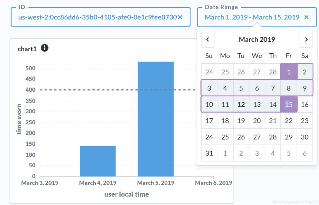Image resolution: width=319 pixels, height=205 pixels.
Task: Select March 1 start date
Action: (289, 72)
